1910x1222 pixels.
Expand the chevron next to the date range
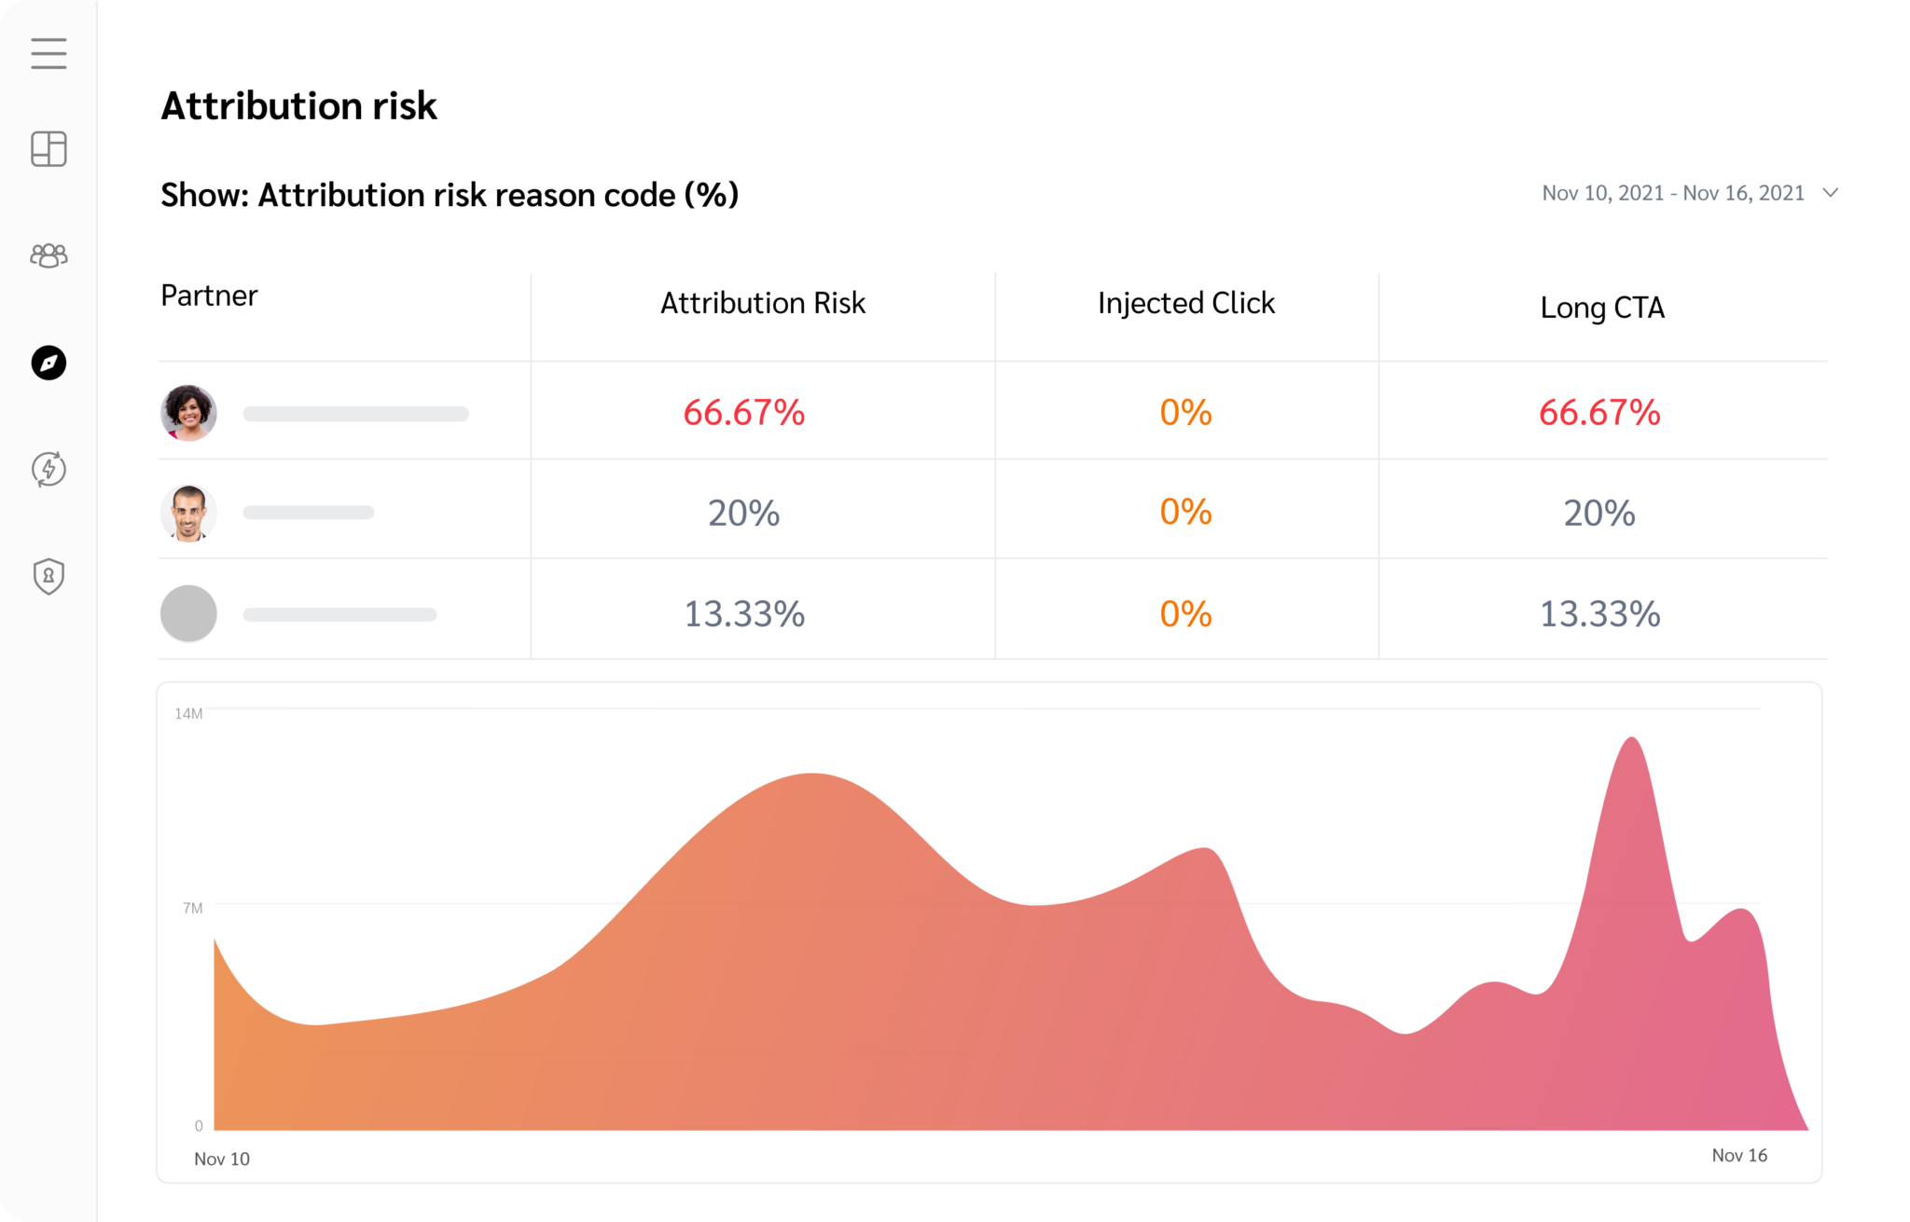(x=1830, y=193)
